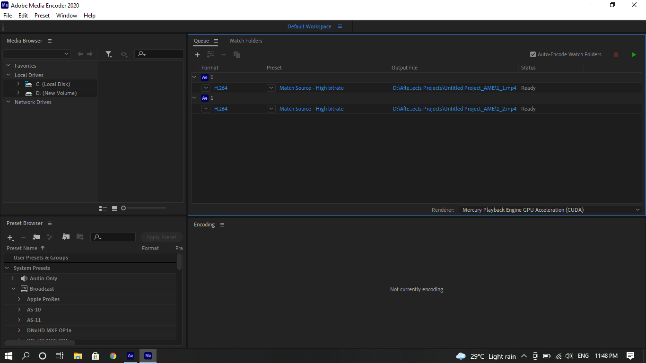Open Match Source preset link for 1_2.mp4
This screenshot has width=646, height=363.
pyautogui.click(x=312, y=109)
